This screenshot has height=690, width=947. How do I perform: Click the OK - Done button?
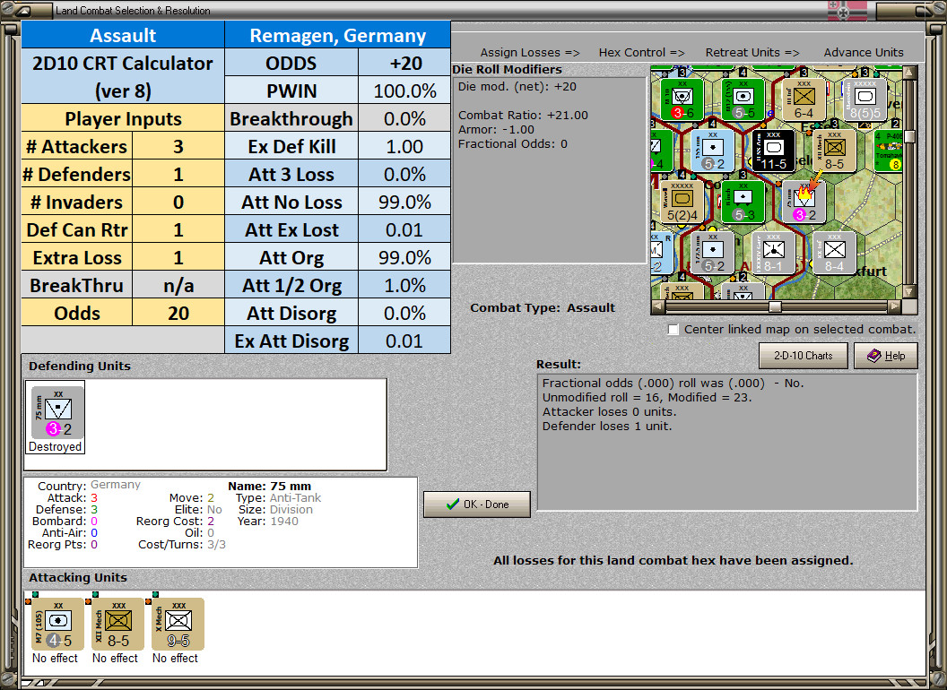pos(477,505)
